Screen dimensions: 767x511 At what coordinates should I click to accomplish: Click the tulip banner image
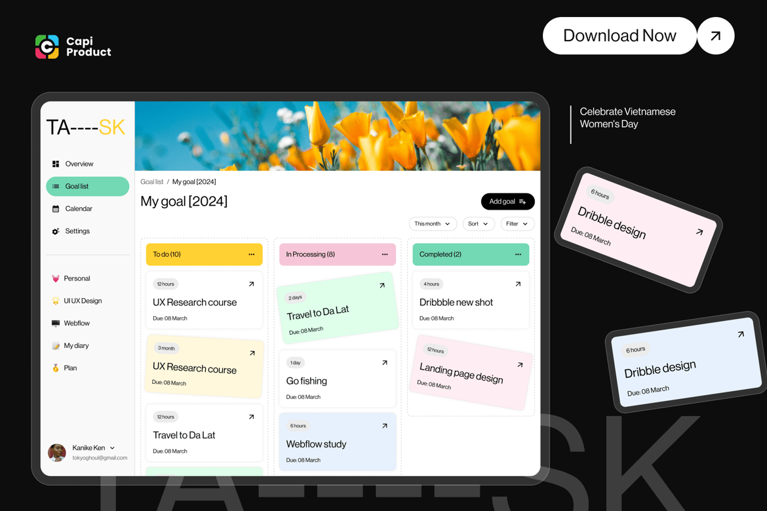click(338, 136)
